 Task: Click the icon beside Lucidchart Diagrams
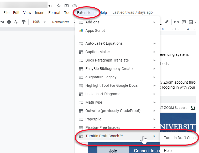point(81,94)
